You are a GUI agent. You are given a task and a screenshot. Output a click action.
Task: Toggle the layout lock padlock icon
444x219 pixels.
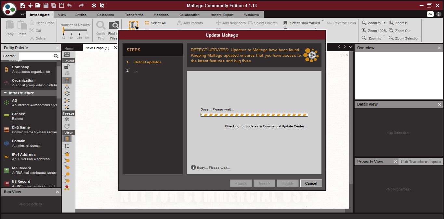(67, 67)
